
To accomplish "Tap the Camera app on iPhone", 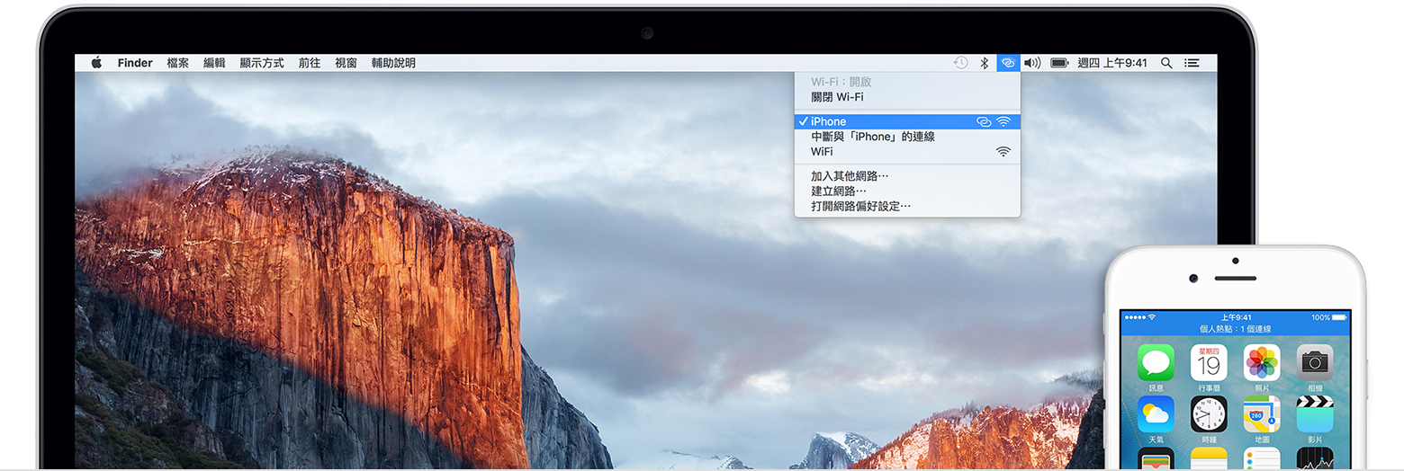I will [1315, 362].
